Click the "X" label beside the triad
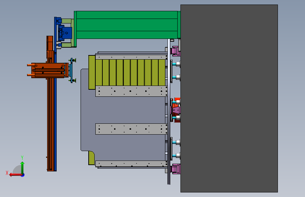This screenshot has width=305, height=197. (x=7, y=173)
